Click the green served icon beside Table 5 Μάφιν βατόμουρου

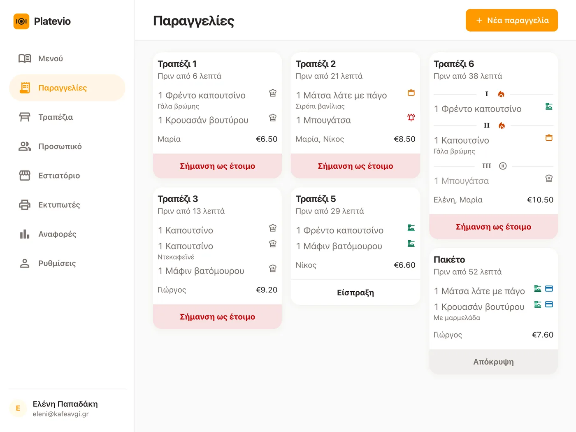(x=411, y=244)
